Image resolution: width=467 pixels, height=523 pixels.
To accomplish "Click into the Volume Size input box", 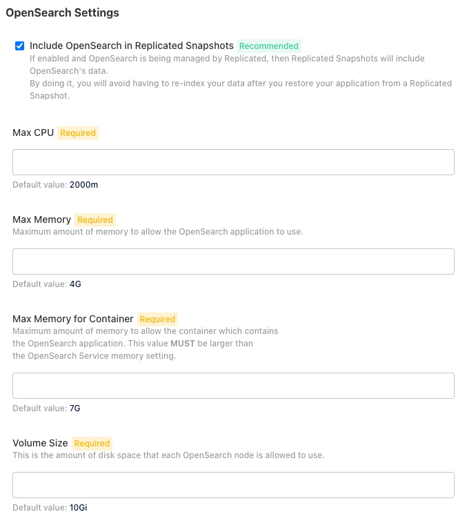I will [x=233, y=485].
